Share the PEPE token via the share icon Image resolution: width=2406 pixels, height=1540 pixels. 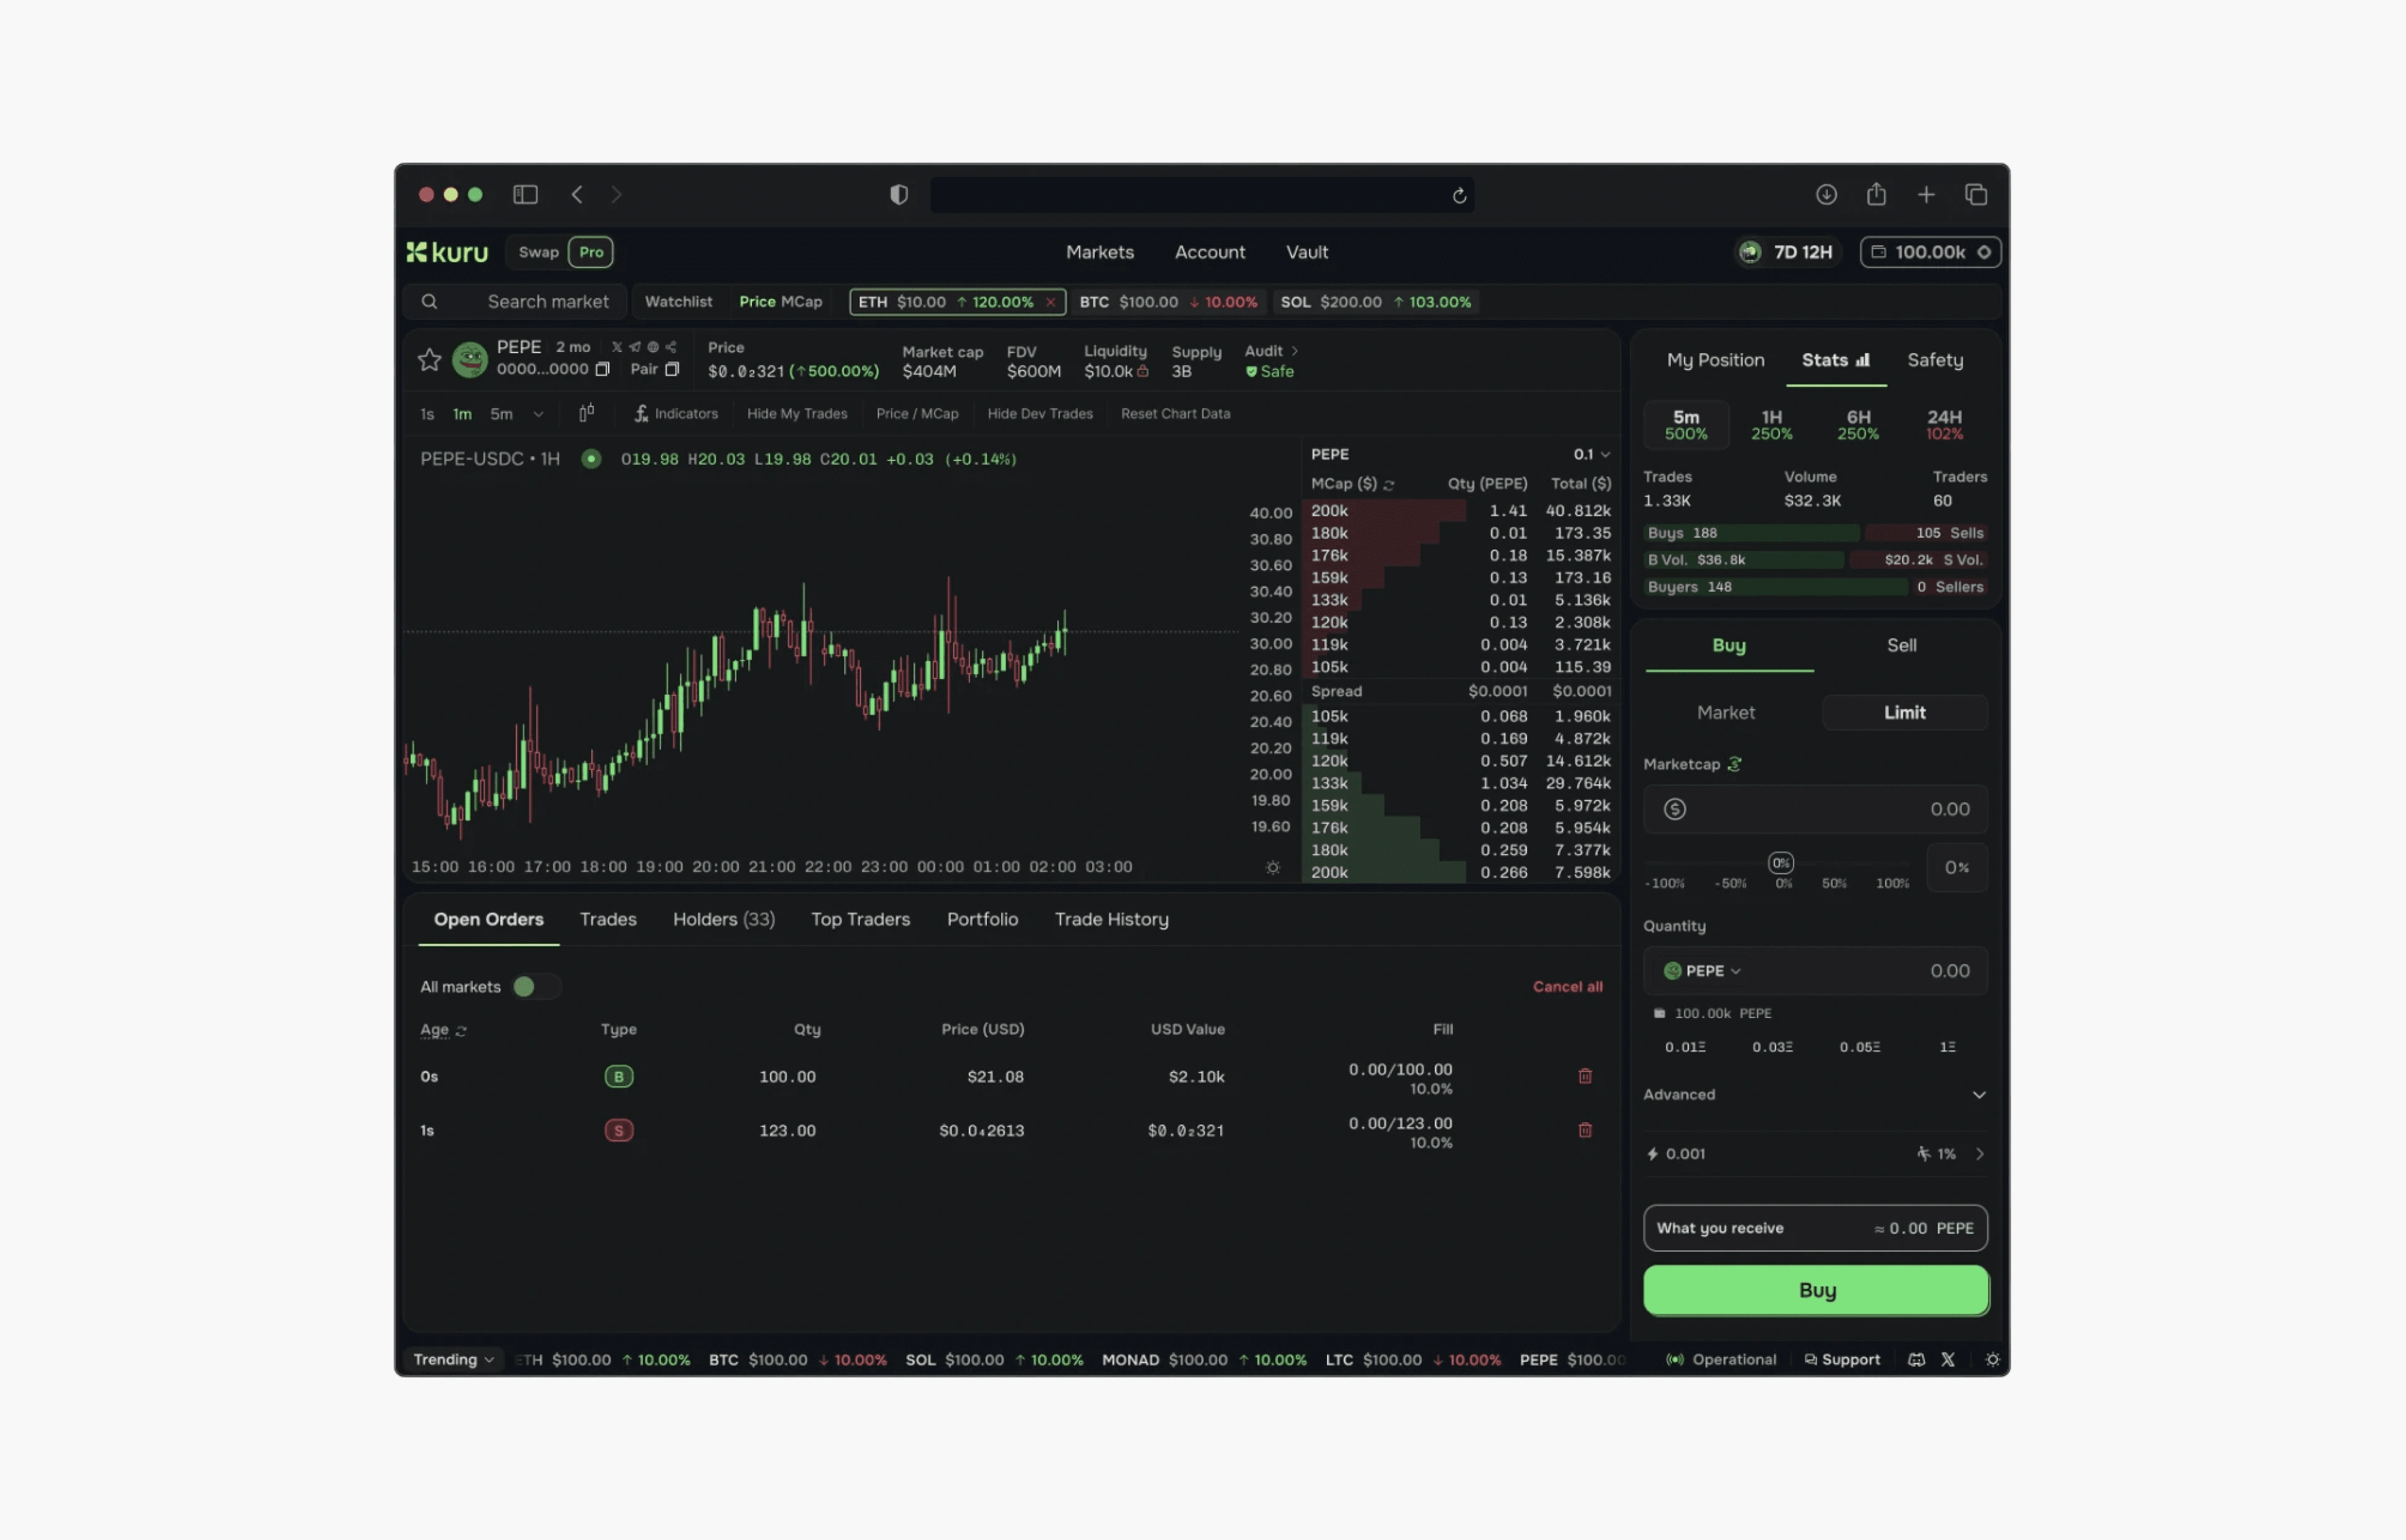click(671, 347)
